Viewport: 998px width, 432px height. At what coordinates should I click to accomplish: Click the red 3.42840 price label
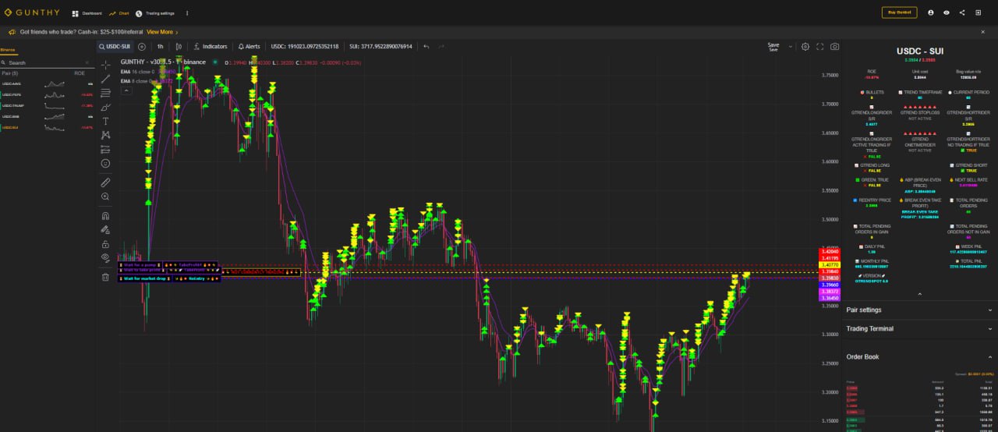click(829, 252)
